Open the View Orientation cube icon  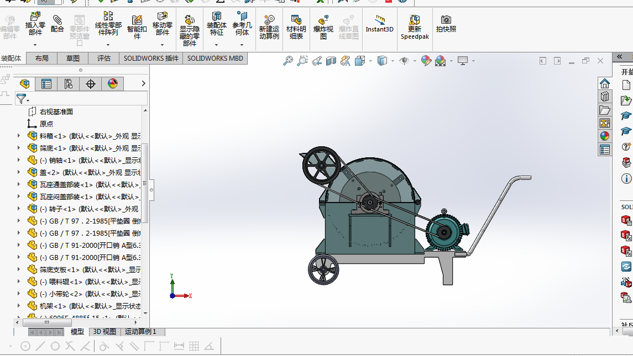point(359,61)
